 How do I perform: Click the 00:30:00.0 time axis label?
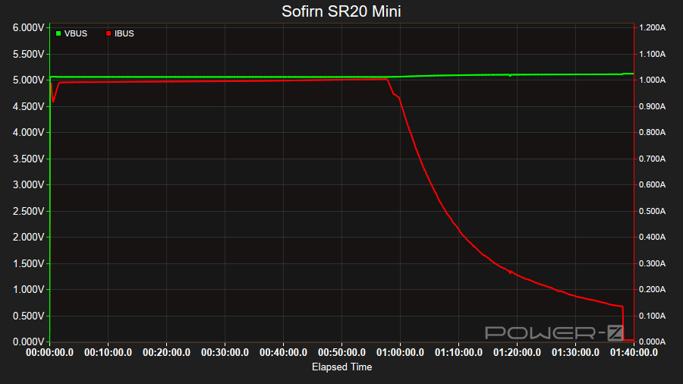pos(225,353)
